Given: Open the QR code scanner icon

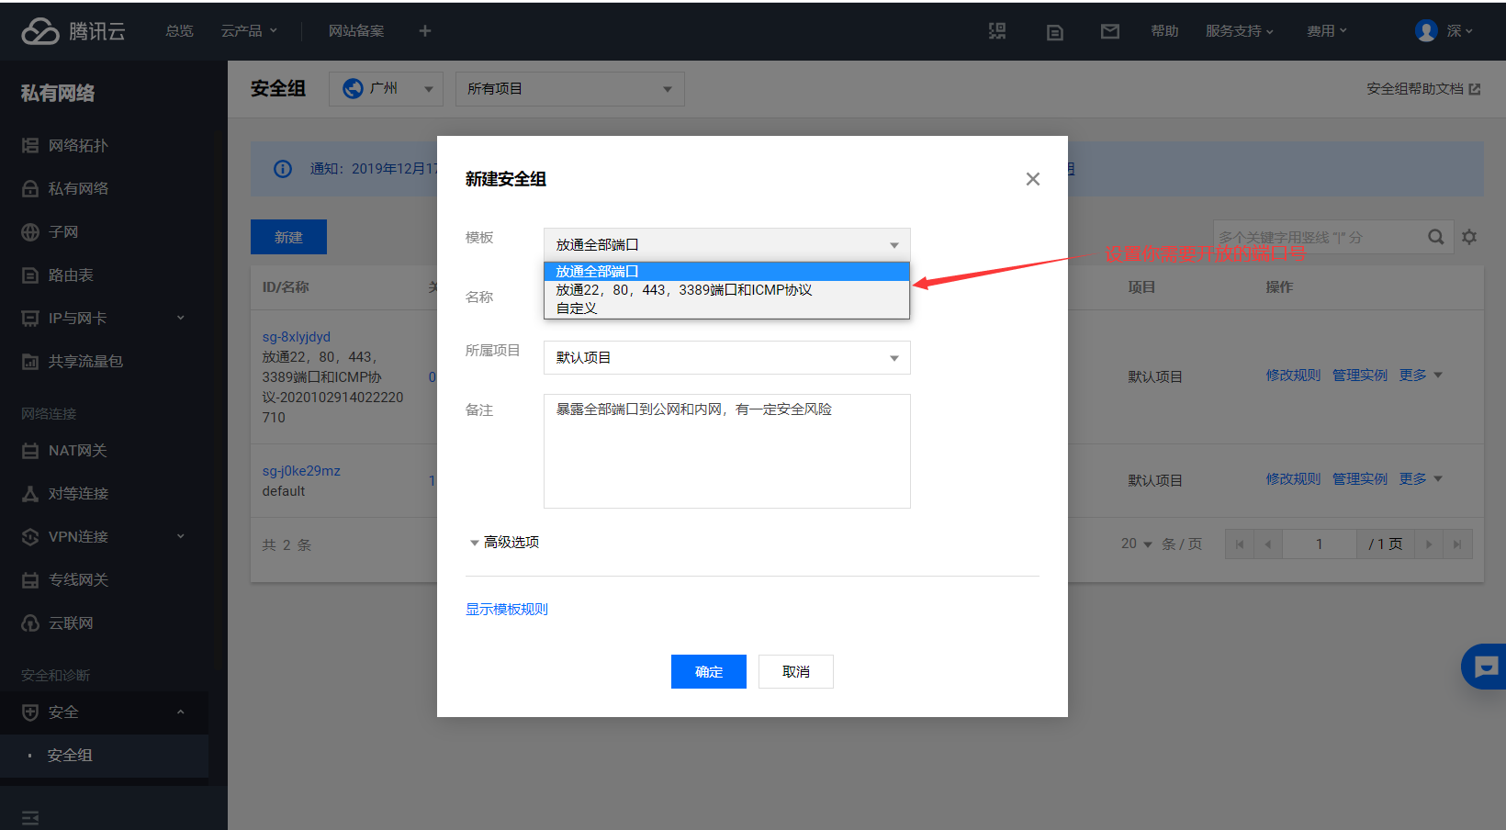Looking at the screenshot, I should pos(997,31).
